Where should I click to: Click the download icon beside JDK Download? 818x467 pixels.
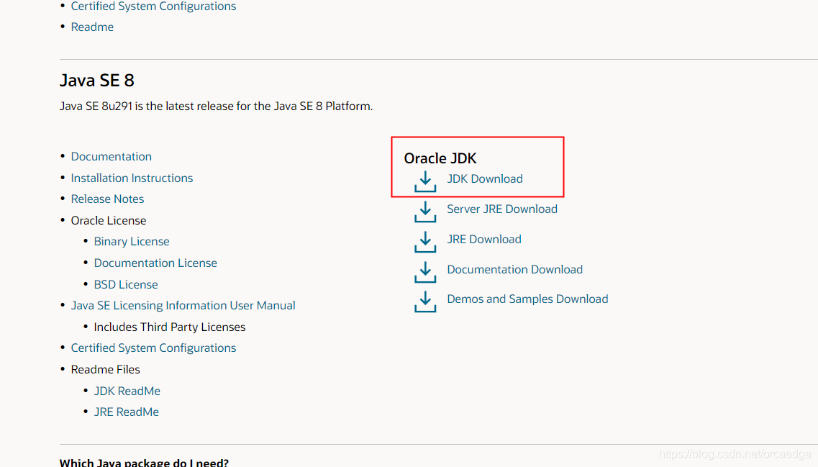pyautogui.click(x=425, y=181)
